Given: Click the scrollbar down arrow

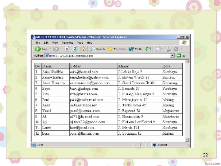Looking at the screenshot, I should [187, 140].
